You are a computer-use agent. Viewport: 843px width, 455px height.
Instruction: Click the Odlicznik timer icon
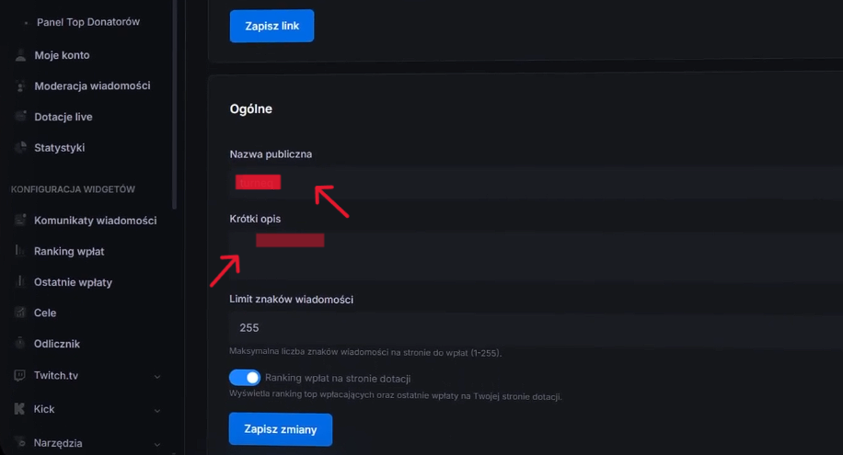tap(20, 343)
